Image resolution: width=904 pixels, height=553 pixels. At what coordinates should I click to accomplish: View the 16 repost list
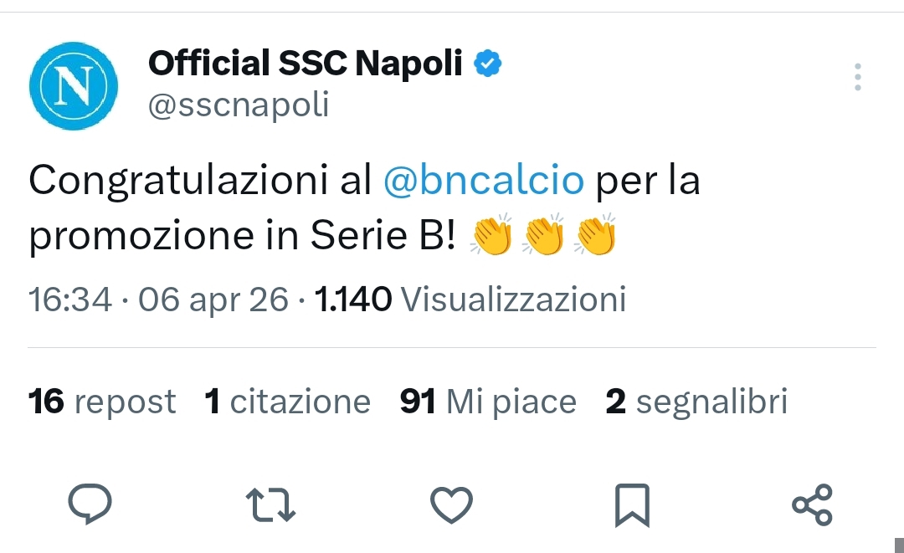coord(102,402)
